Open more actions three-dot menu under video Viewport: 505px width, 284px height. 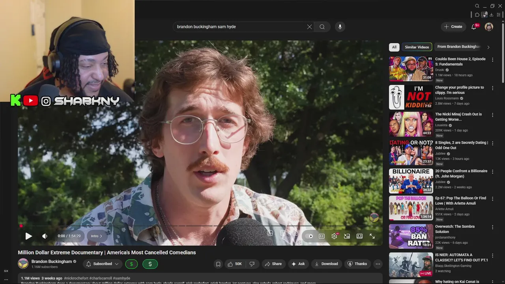pos(378,264)
